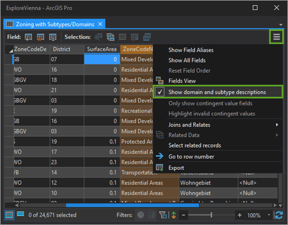Open the zoom percentage dropdown

[x=268, y=215]
